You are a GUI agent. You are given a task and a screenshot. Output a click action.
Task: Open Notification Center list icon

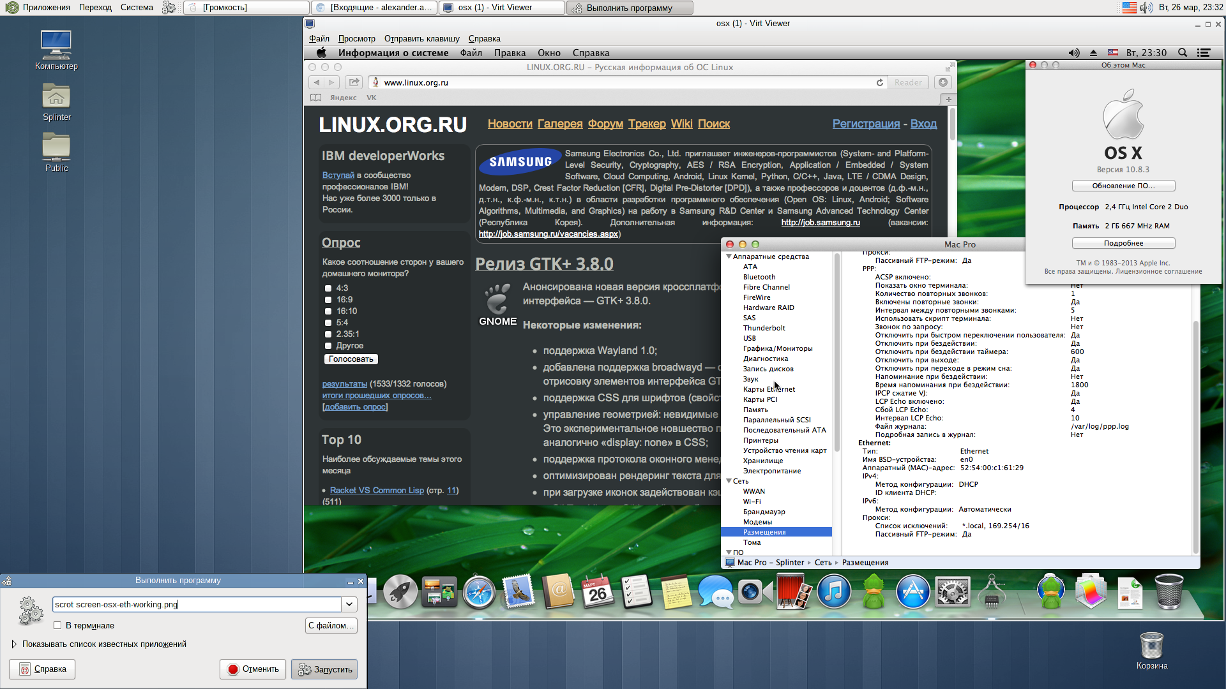click(1204, 53)
